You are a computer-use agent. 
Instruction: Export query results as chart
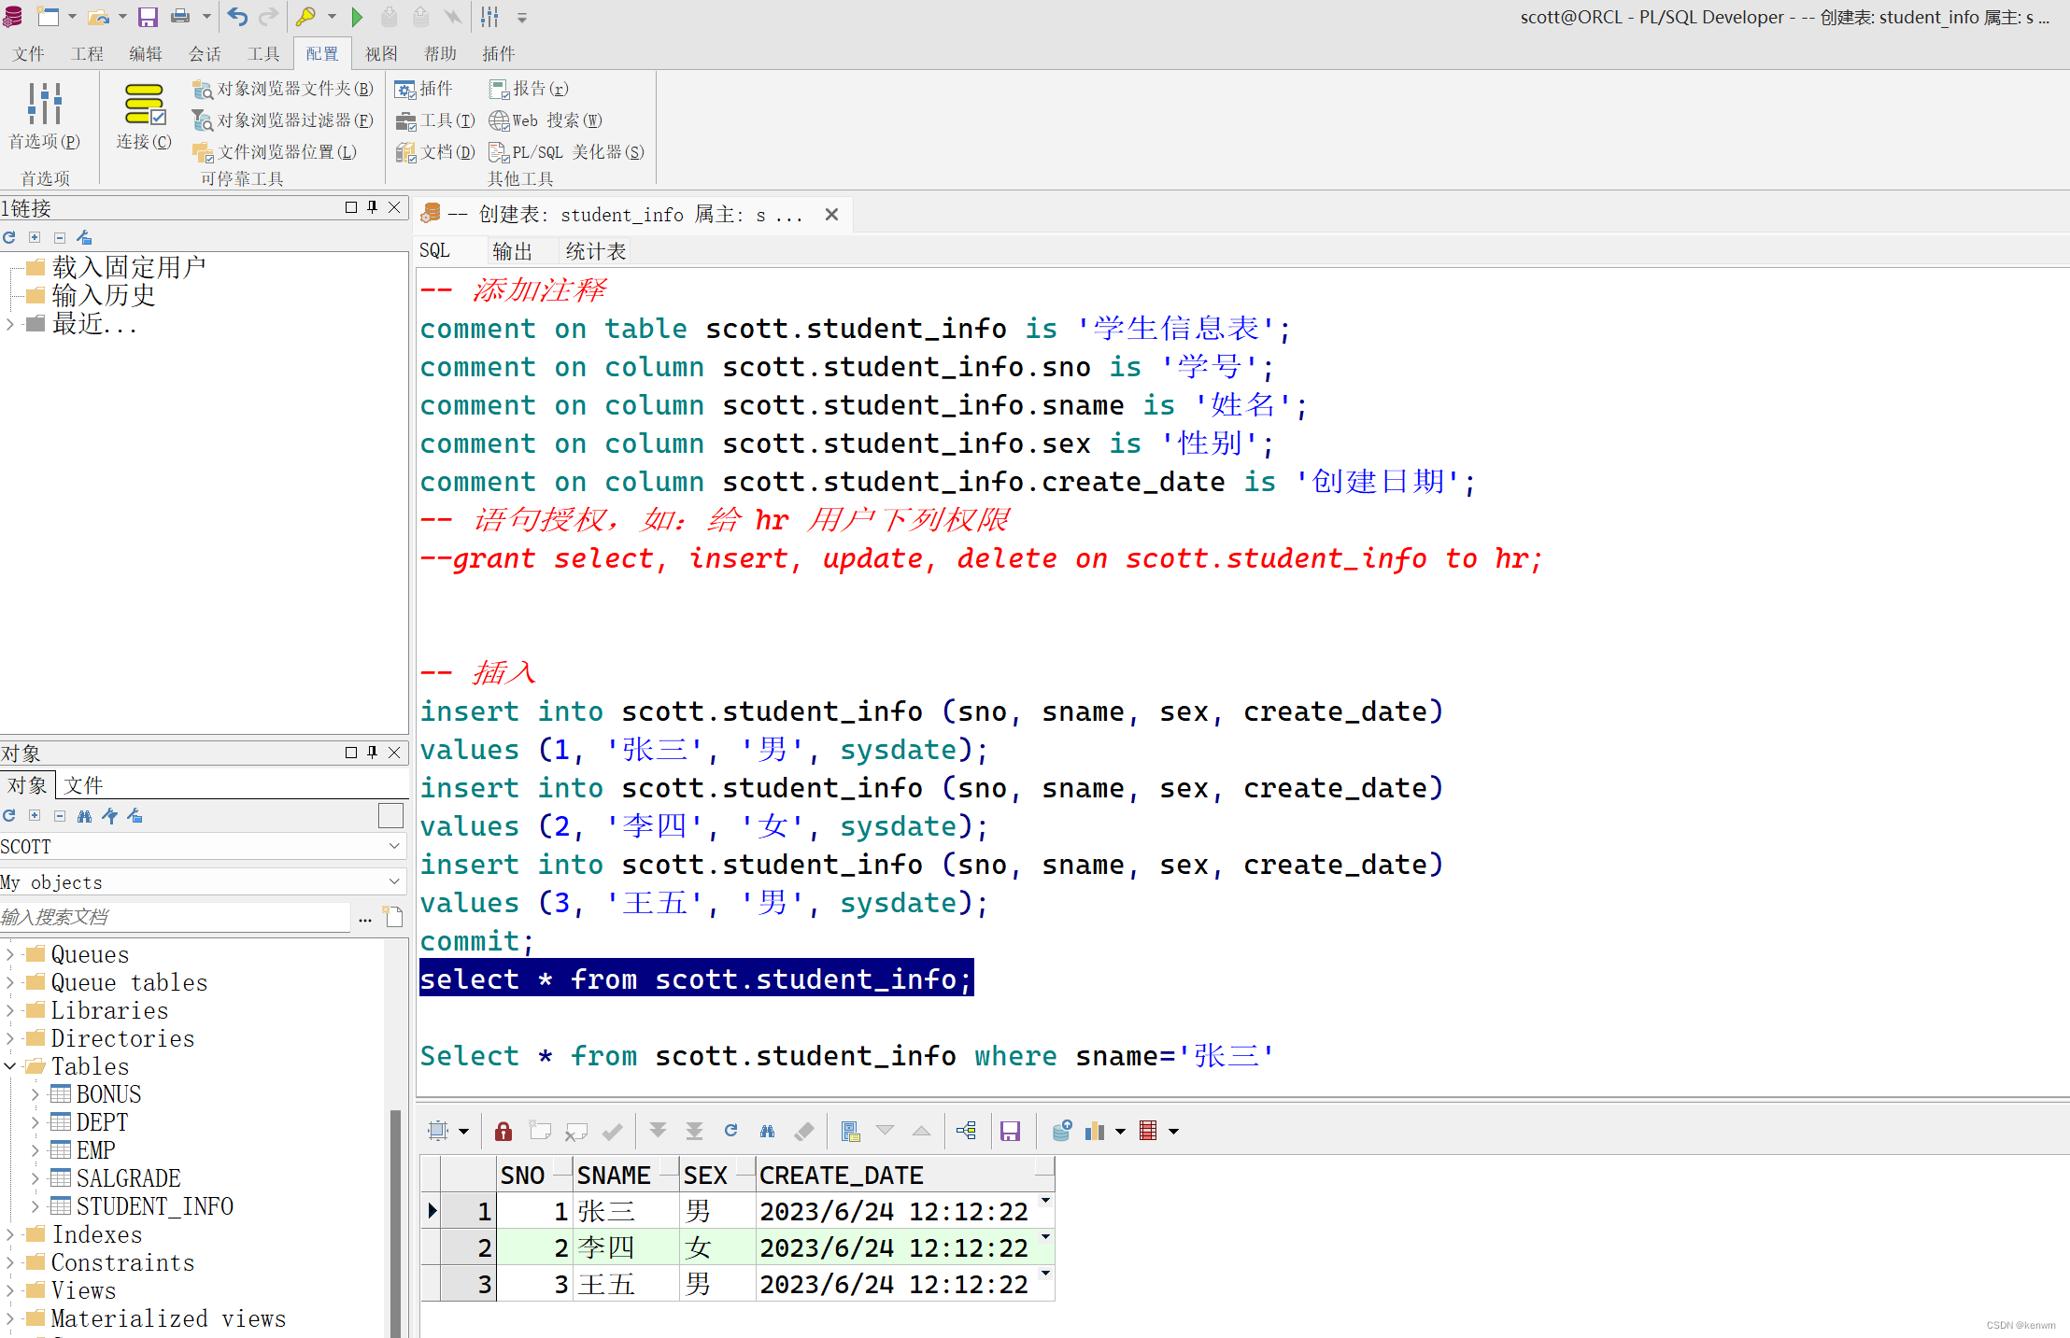[1095, 1131]
